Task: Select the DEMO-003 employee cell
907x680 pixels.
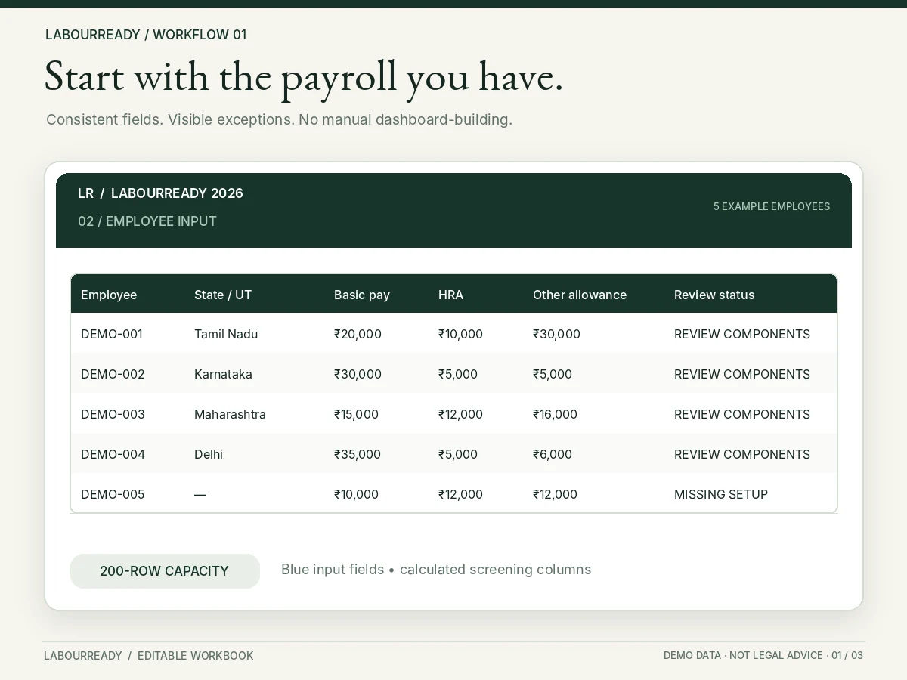Action: [113, 414]
